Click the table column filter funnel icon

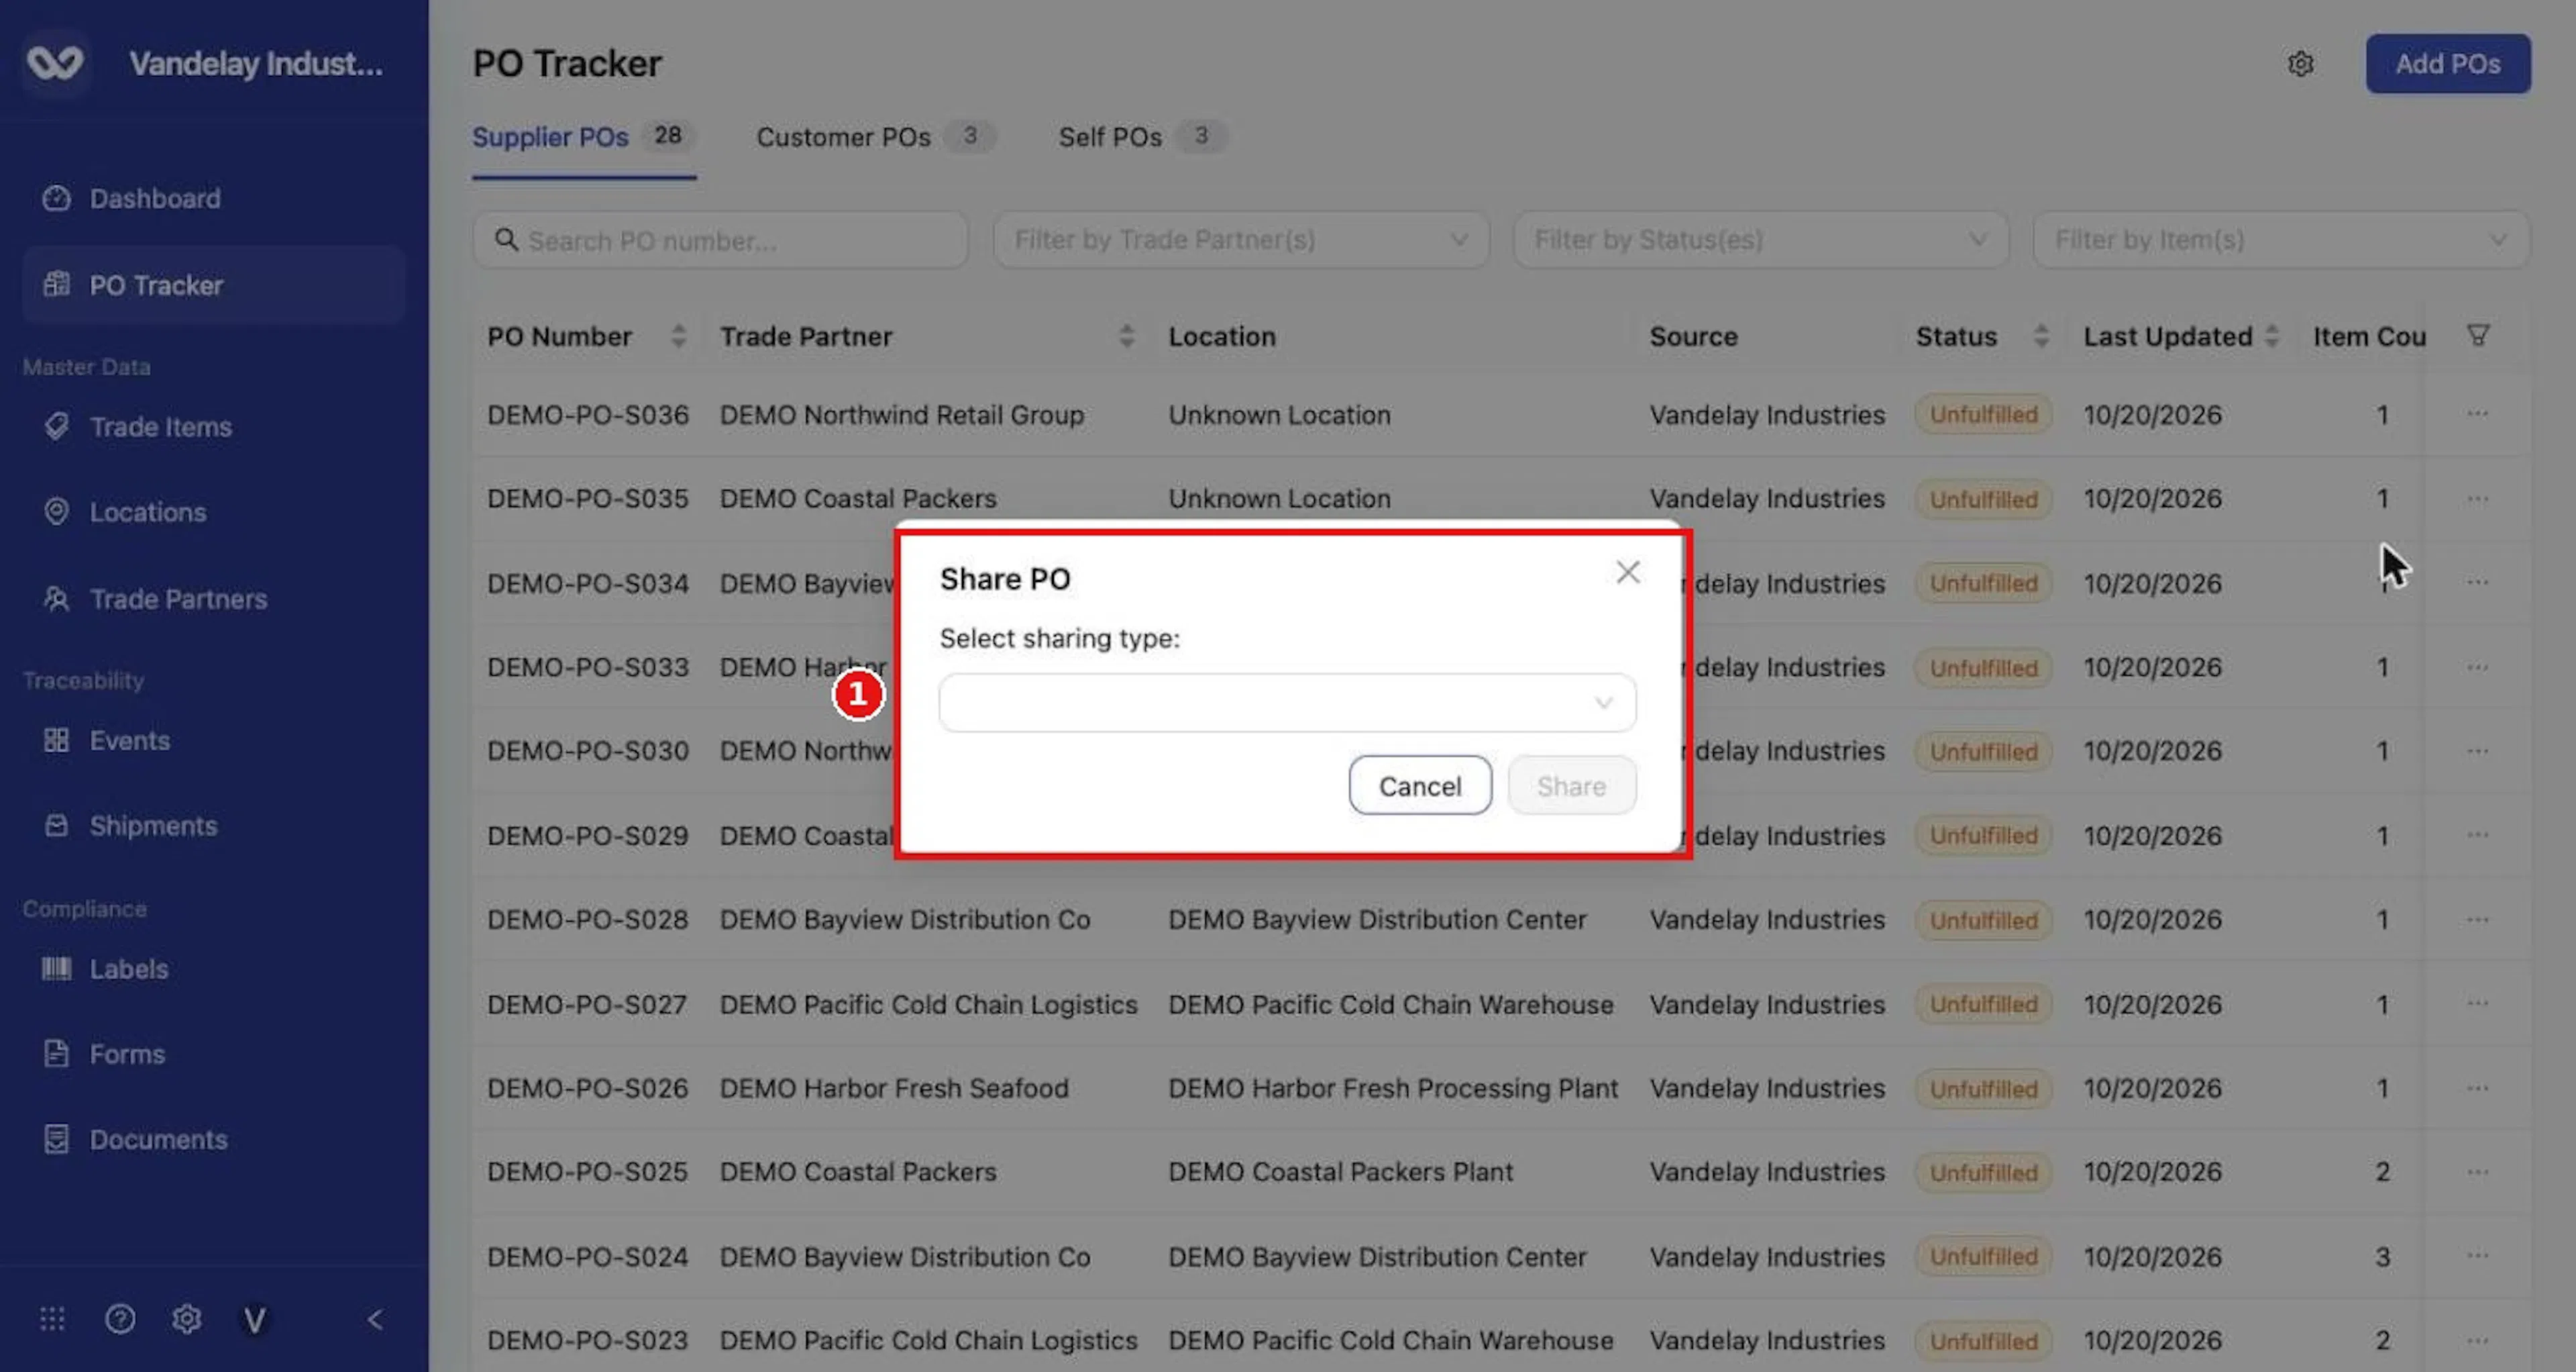click(2477, 335)
